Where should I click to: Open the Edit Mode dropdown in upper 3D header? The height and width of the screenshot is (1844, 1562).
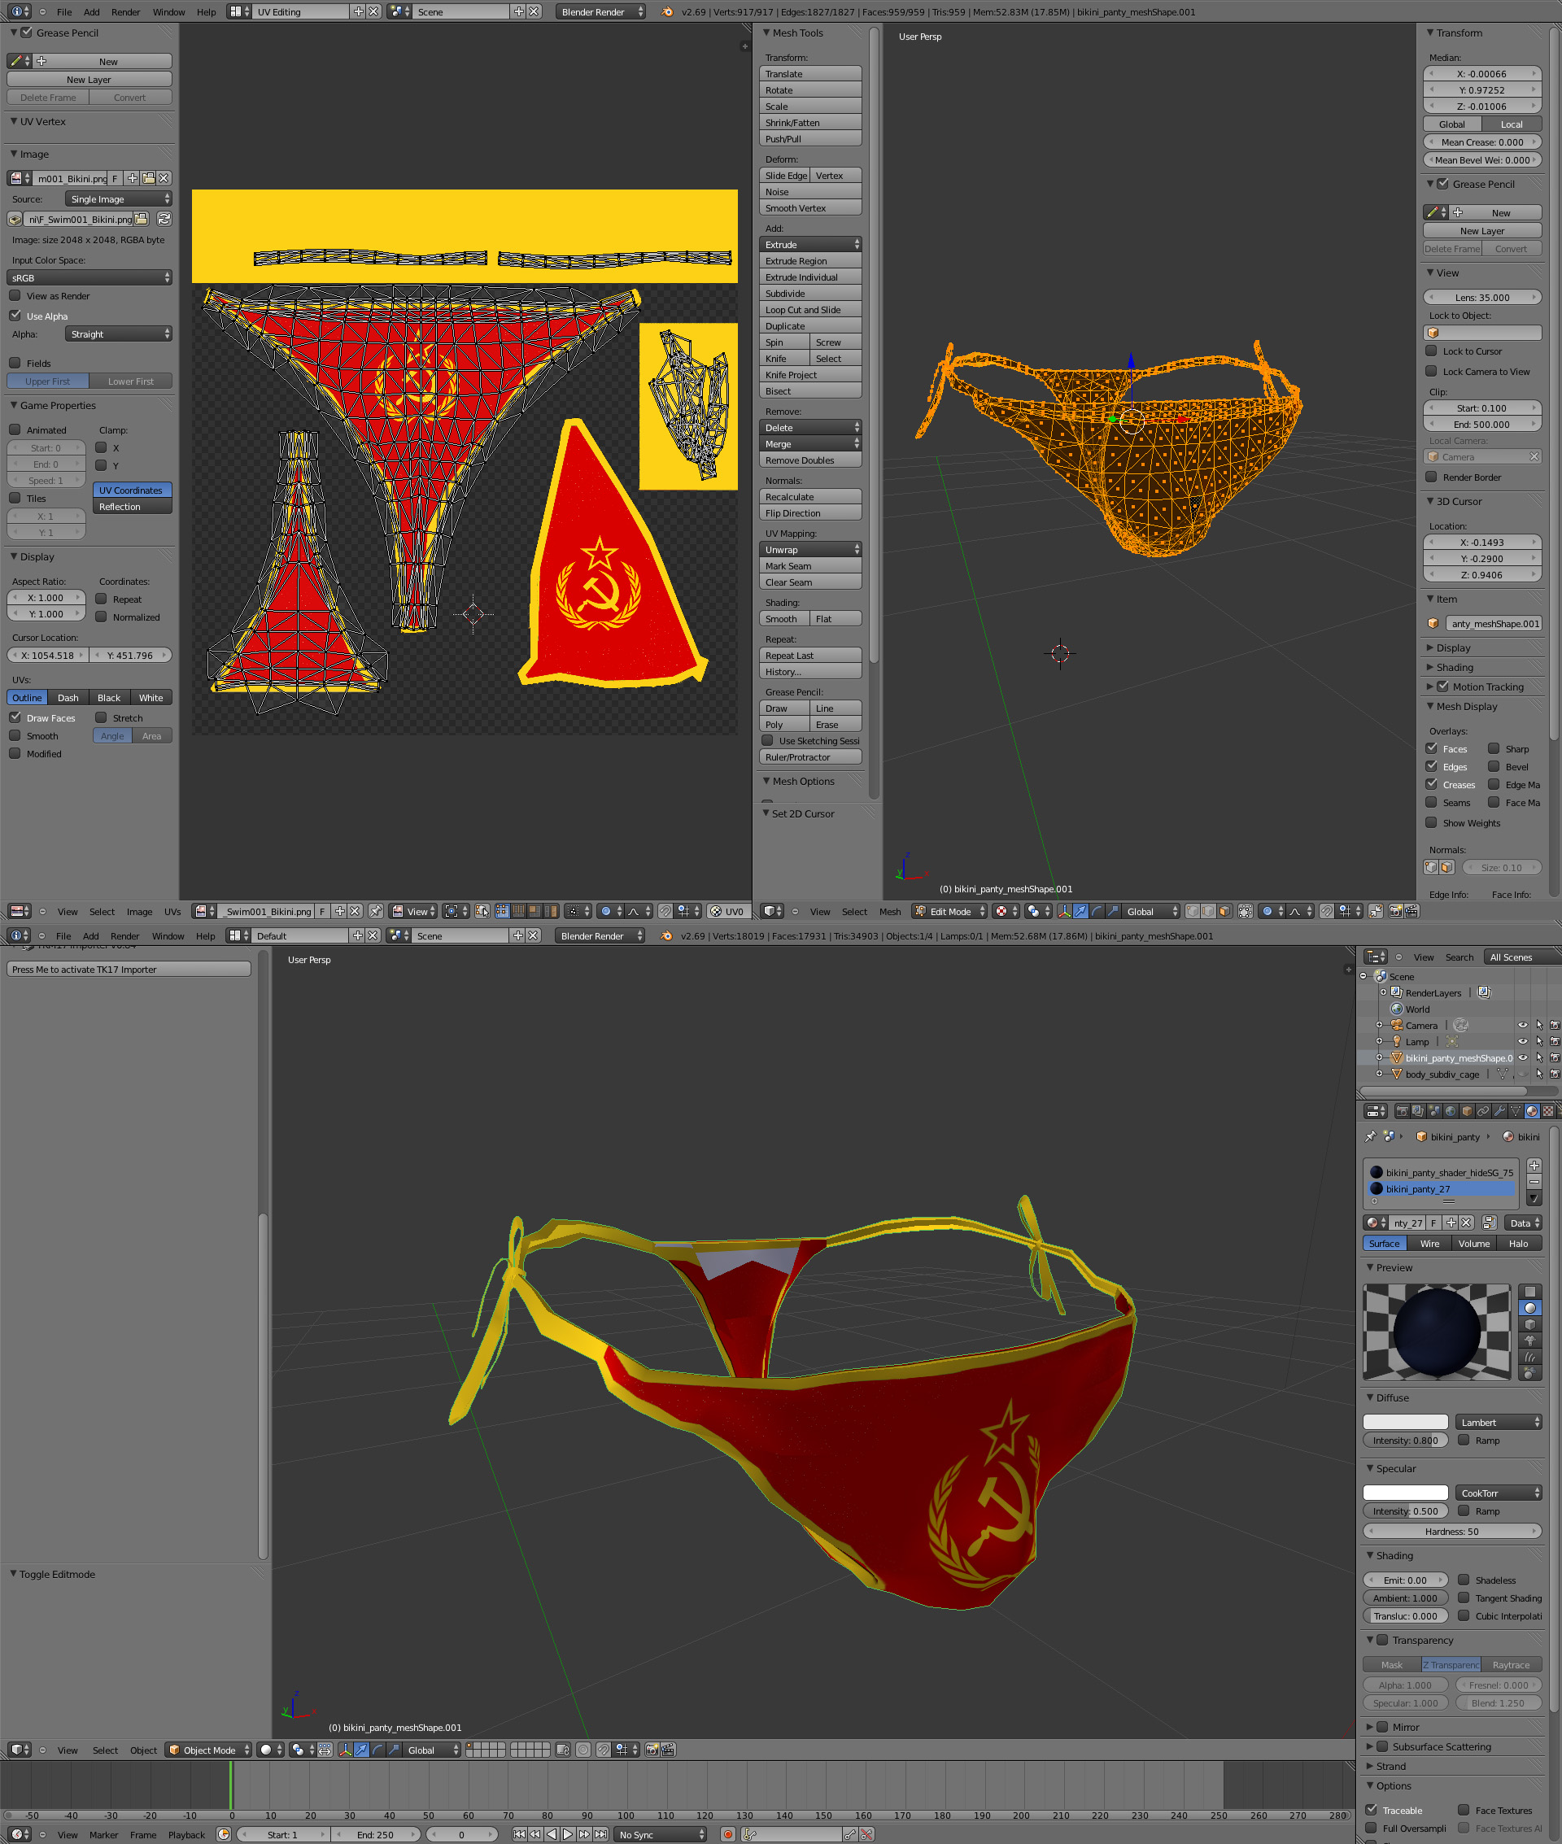949,911
